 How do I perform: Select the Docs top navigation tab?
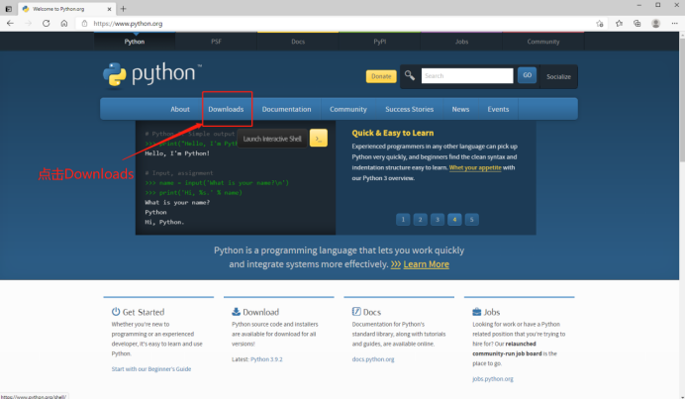tap(298, 42)
